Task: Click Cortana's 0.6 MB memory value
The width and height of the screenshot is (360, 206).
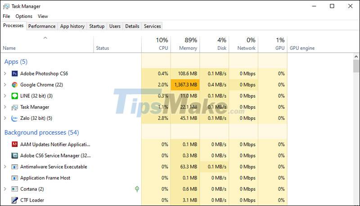Action: pos(190,189)
